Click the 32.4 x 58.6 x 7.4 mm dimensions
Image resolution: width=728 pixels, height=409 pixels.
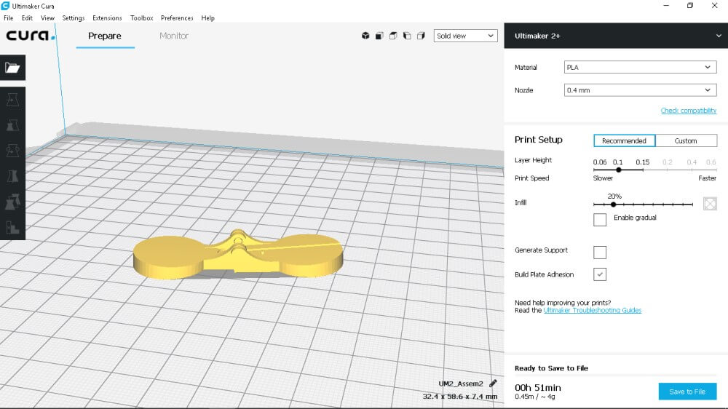459,397
